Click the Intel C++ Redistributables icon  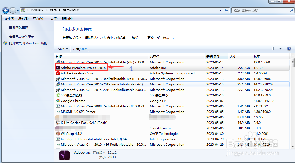click(58, 139)
